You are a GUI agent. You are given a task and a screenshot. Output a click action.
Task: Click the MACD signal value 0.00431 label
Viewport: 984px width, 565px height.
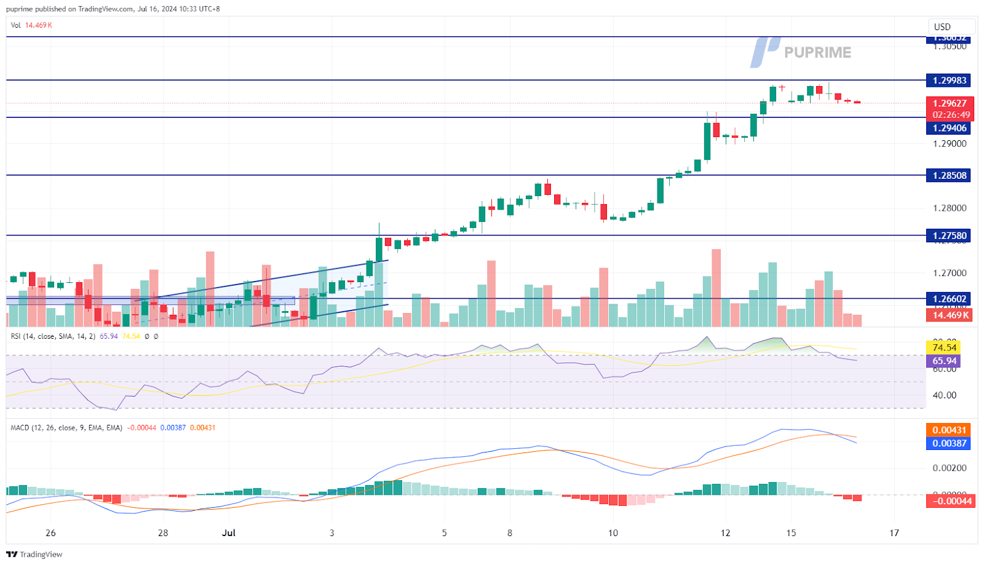pyautogui.click(x=948, y=430)
